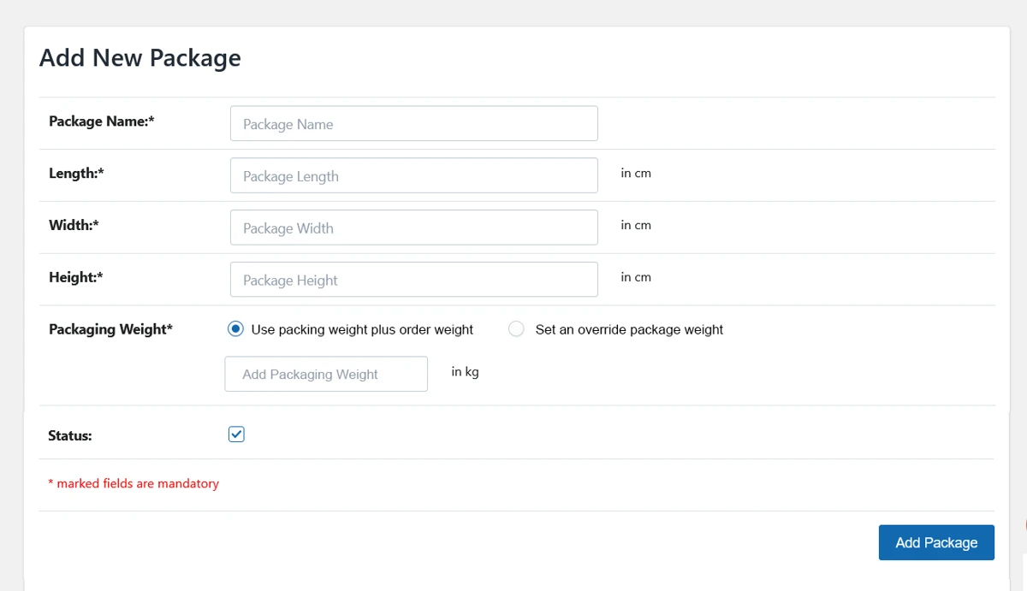Click the Package Name input field
Screen dimensions: 1027x591
pyautogui.click(x=413, y=124)
